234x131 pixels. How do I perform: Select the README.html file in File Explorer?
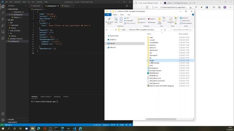pos(154,73)
